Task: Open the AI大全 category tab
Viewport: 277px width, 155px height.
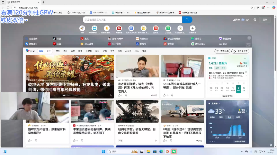Action: tap(128, 51)
